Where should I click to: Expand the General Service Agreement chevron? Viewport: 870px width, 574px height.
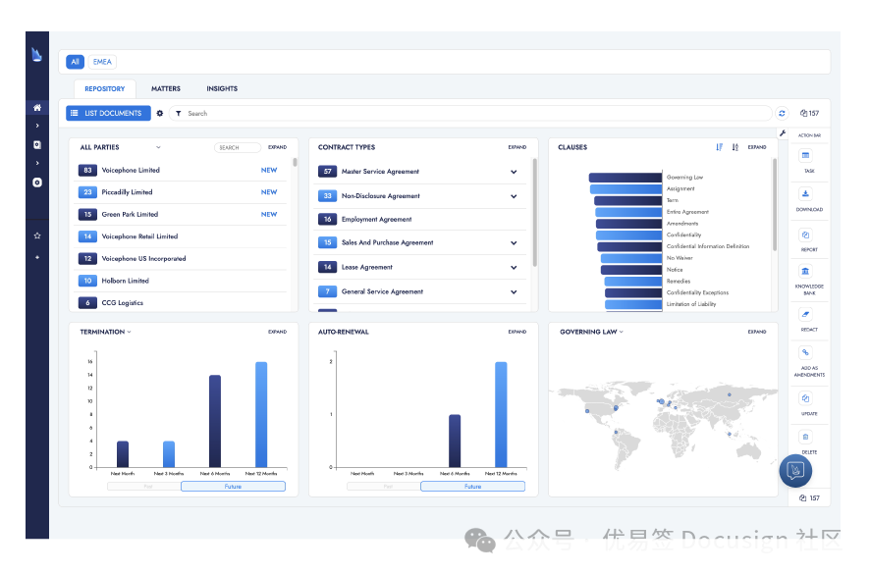[514, 291]
